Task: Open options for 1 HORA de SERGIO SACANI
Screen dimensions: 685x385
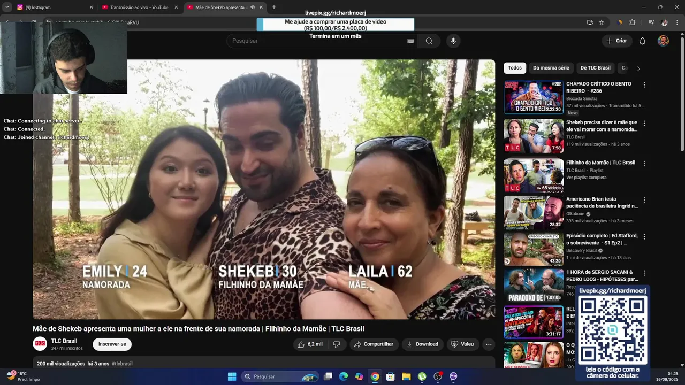Action: [x=644, y=273]
